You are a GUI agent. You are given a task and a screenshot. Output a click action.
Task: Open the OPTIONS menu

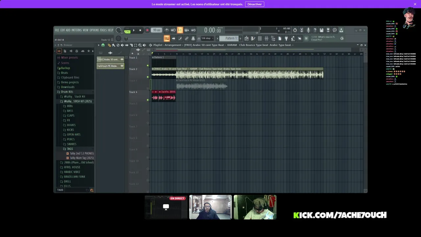click(94, 30)
